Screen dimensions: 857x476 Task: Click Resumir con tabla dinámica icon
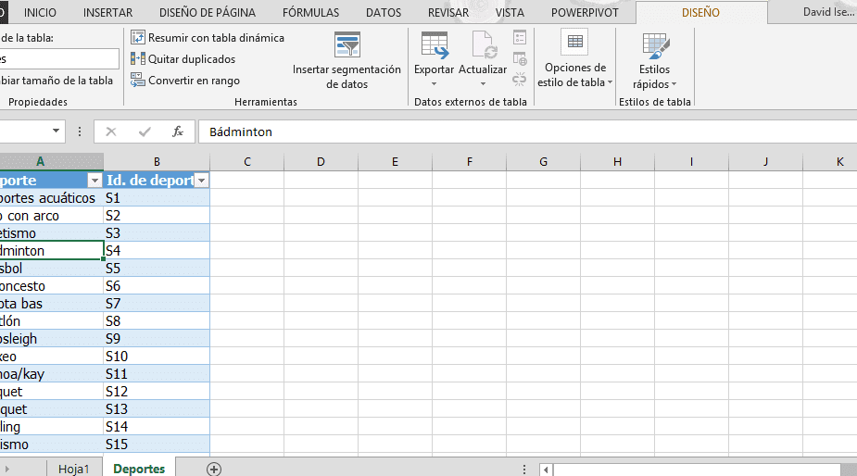pyautogui.click(x=138, y=37)
